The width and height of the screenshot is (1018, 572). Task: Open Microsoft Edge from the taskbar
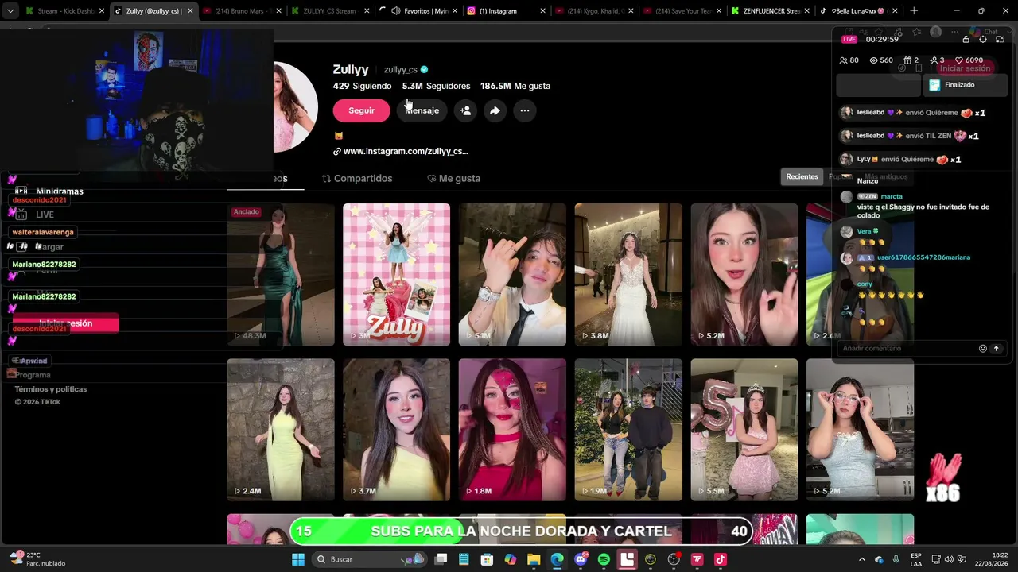pos(557,559)
